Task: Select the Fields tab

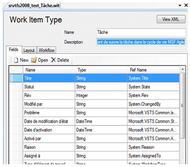Action: (x=14, y=50)
